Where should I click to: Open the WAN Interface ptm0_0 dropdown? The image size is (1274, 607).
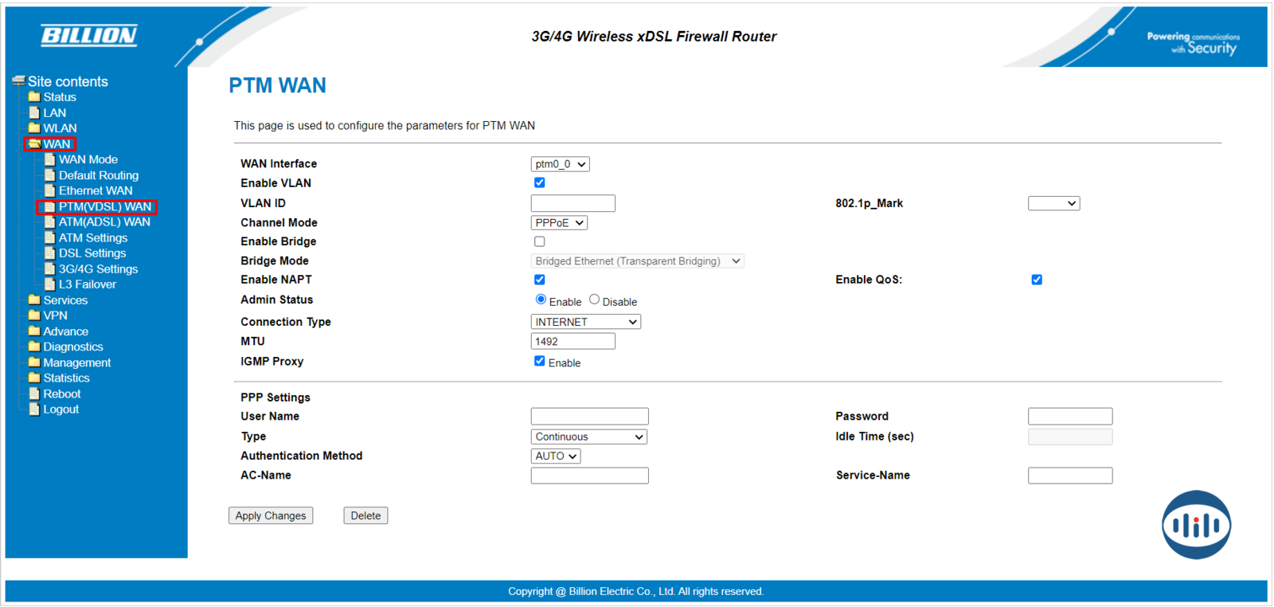pos(560,164)
